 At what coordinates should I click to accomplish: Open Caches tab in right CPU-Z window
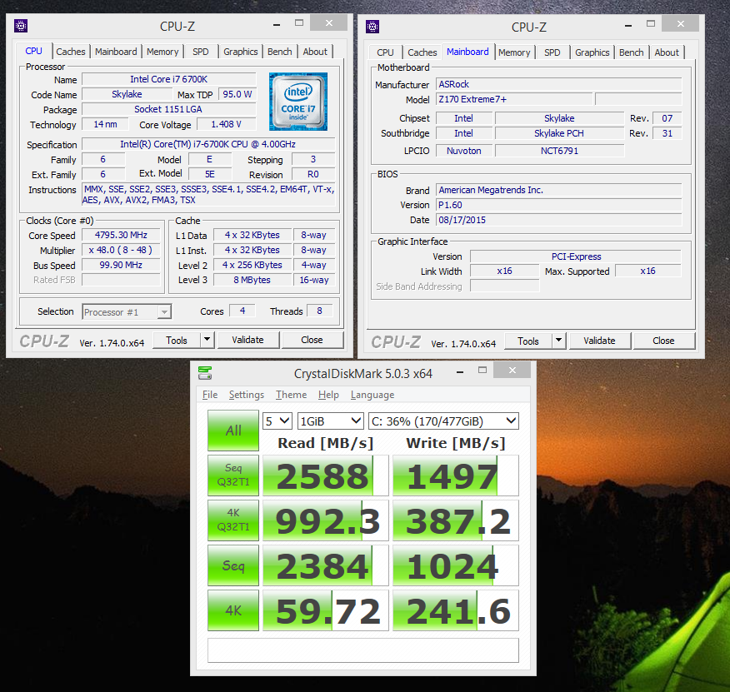422,52
